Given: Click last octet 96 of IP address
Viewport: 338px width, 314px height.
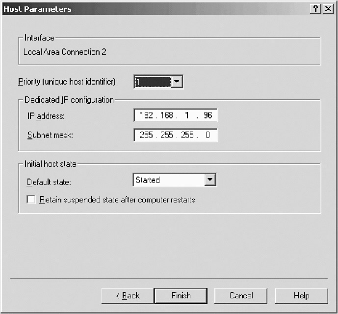Looking at the screenshot, I should pos(208,116).
